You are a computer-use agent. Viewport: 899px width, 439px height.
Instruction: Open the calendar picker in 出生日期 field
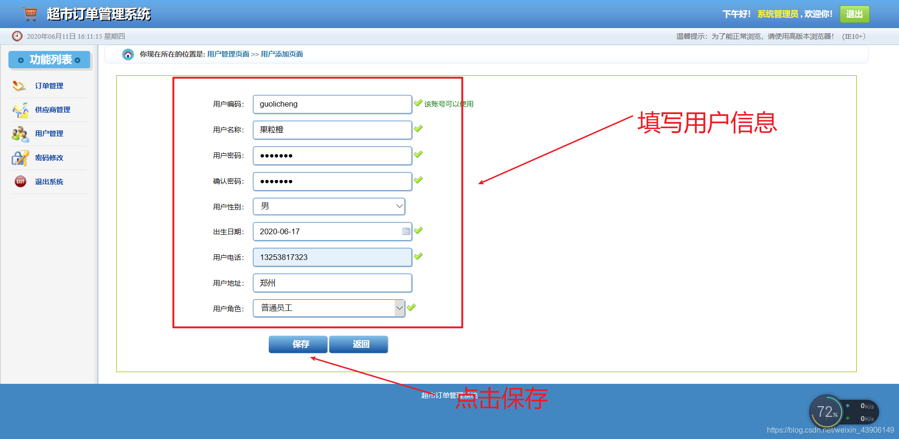(406, 231)
